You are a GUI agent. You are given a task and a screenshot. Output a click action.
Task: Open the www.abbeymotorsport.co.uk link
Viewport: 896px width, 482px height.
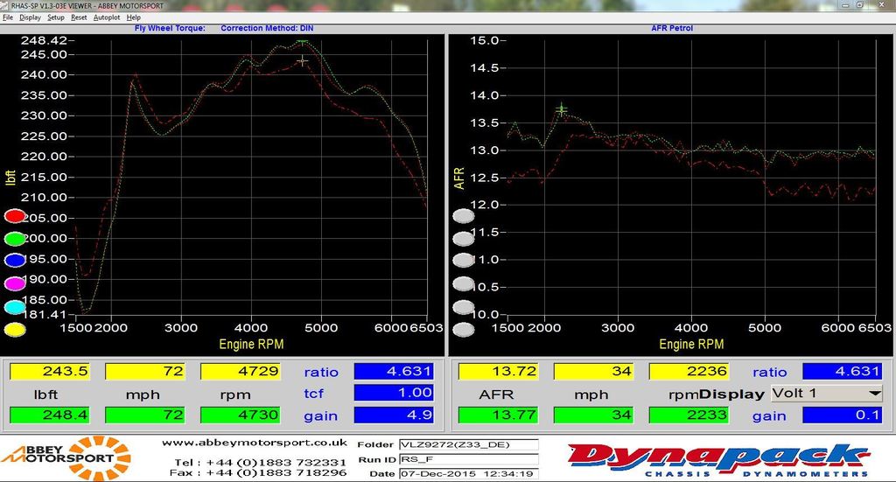(255, 443)
